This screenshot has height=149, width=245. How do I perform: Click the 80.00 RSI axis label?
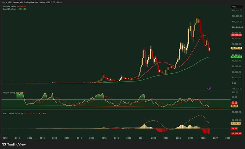(x=235, y=97)
